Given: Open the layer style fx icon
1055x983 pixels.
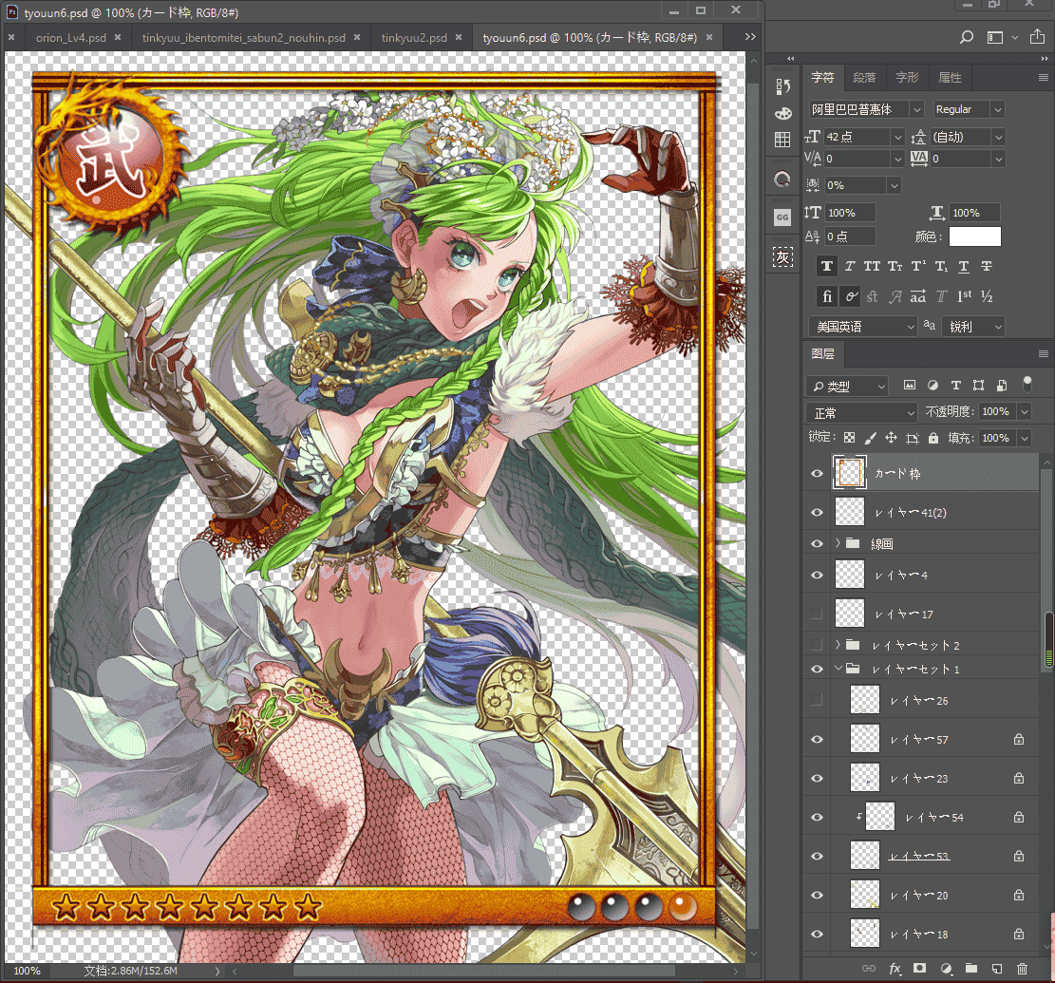Looking at the screenshot, I should click(895, 968).
